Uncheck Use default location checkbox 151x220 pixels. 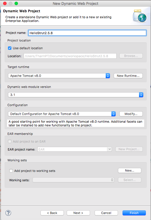click(10, 48)
